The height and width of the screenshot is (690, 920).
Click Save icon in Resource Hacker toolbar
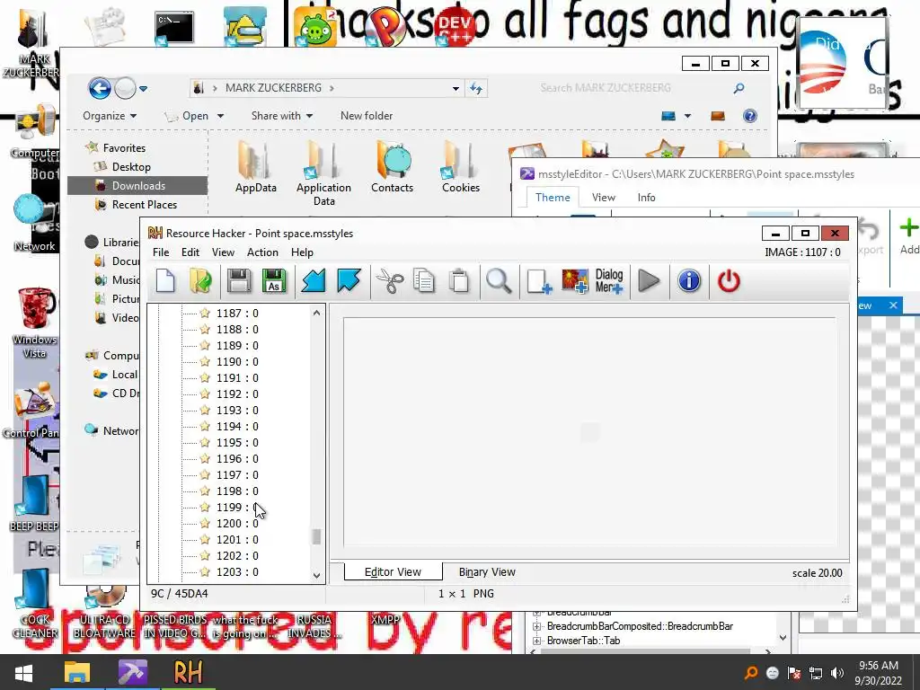point(239,281)
